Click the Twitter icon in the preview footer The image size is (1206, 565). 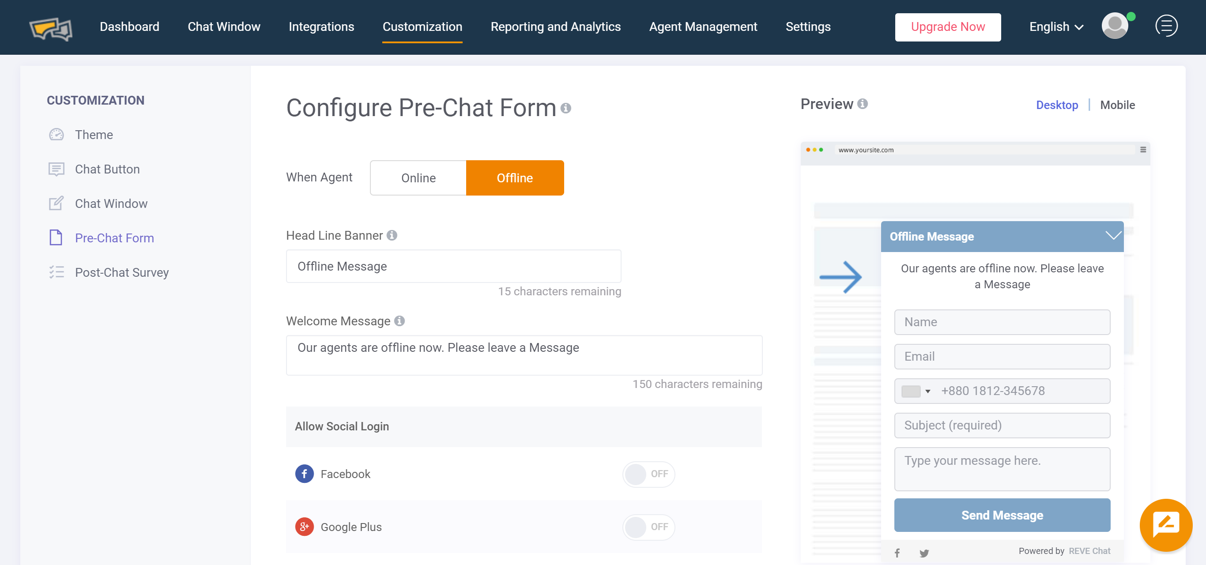click(923, 553)
